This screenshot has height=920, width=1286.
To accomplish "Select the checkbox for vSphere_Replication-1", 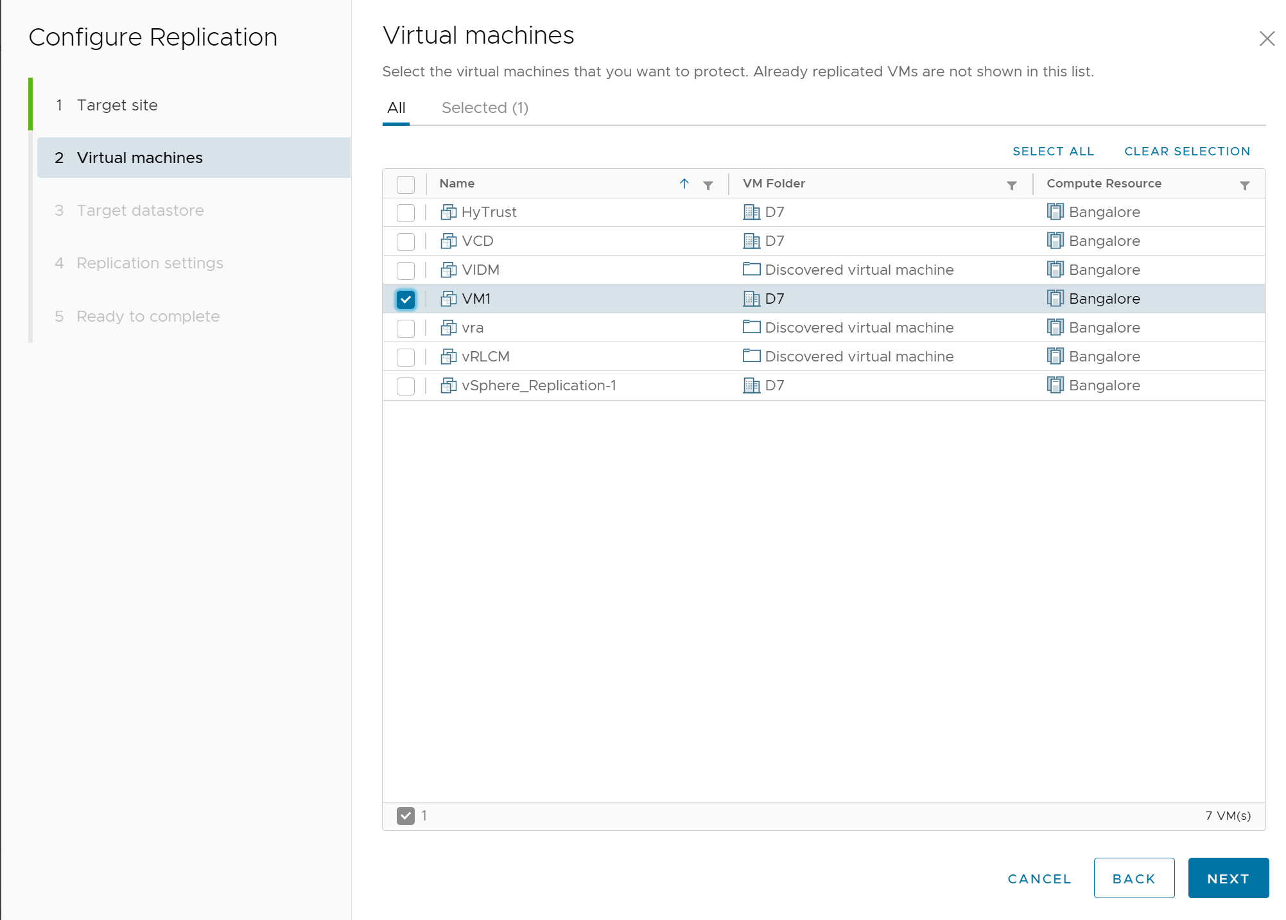I will pos(405,385).
